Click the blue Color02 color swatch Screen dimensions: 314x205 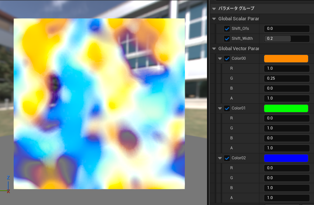[286, 158]
